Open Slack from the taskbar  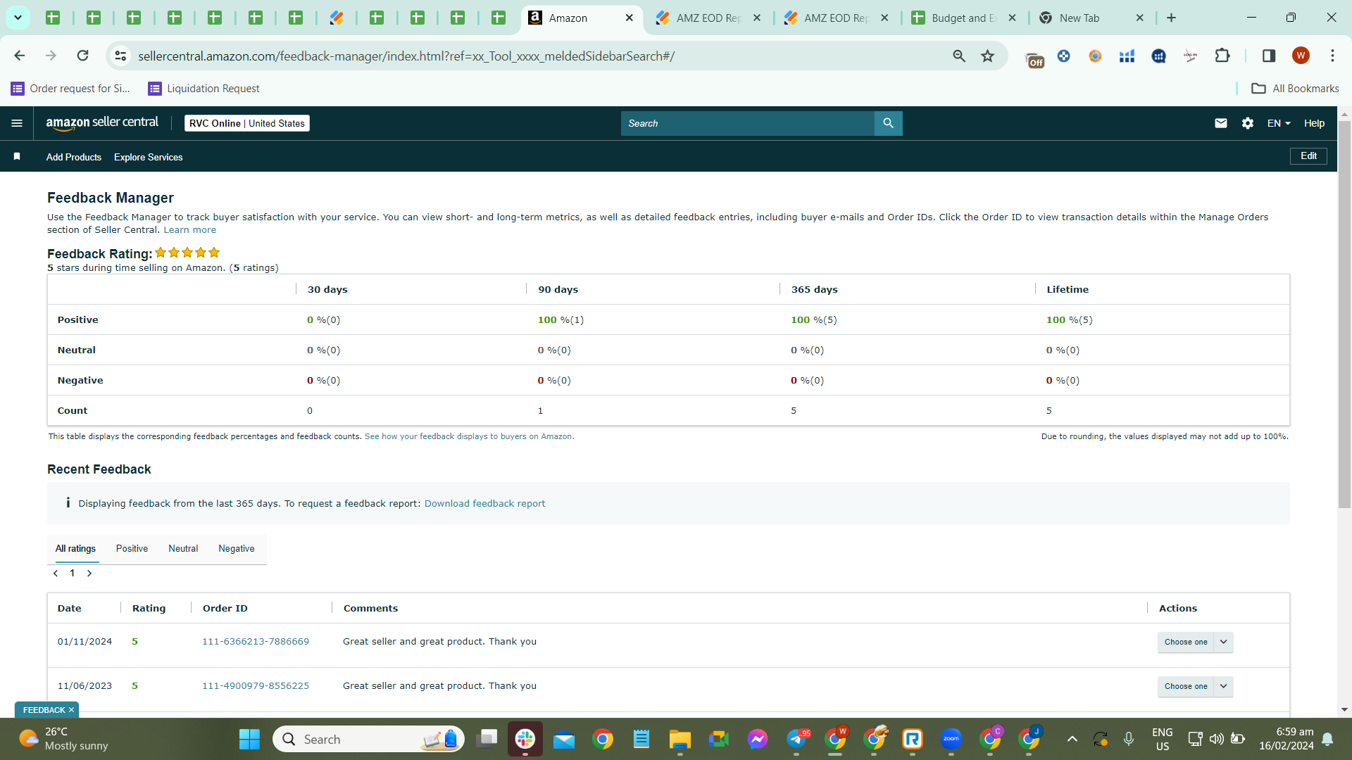[525, 739]
